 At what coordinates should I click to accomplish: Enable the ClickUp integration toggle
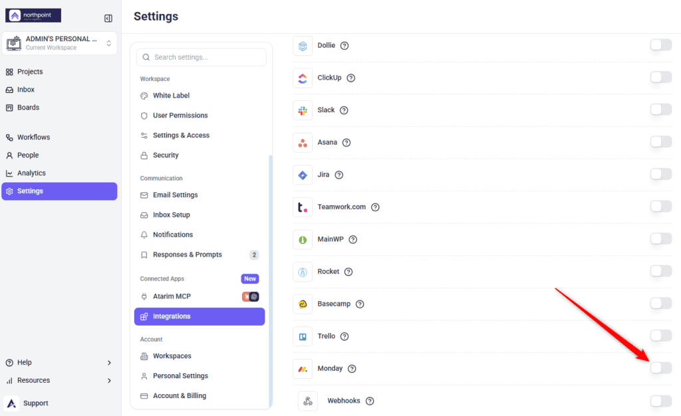pos(661,77)
